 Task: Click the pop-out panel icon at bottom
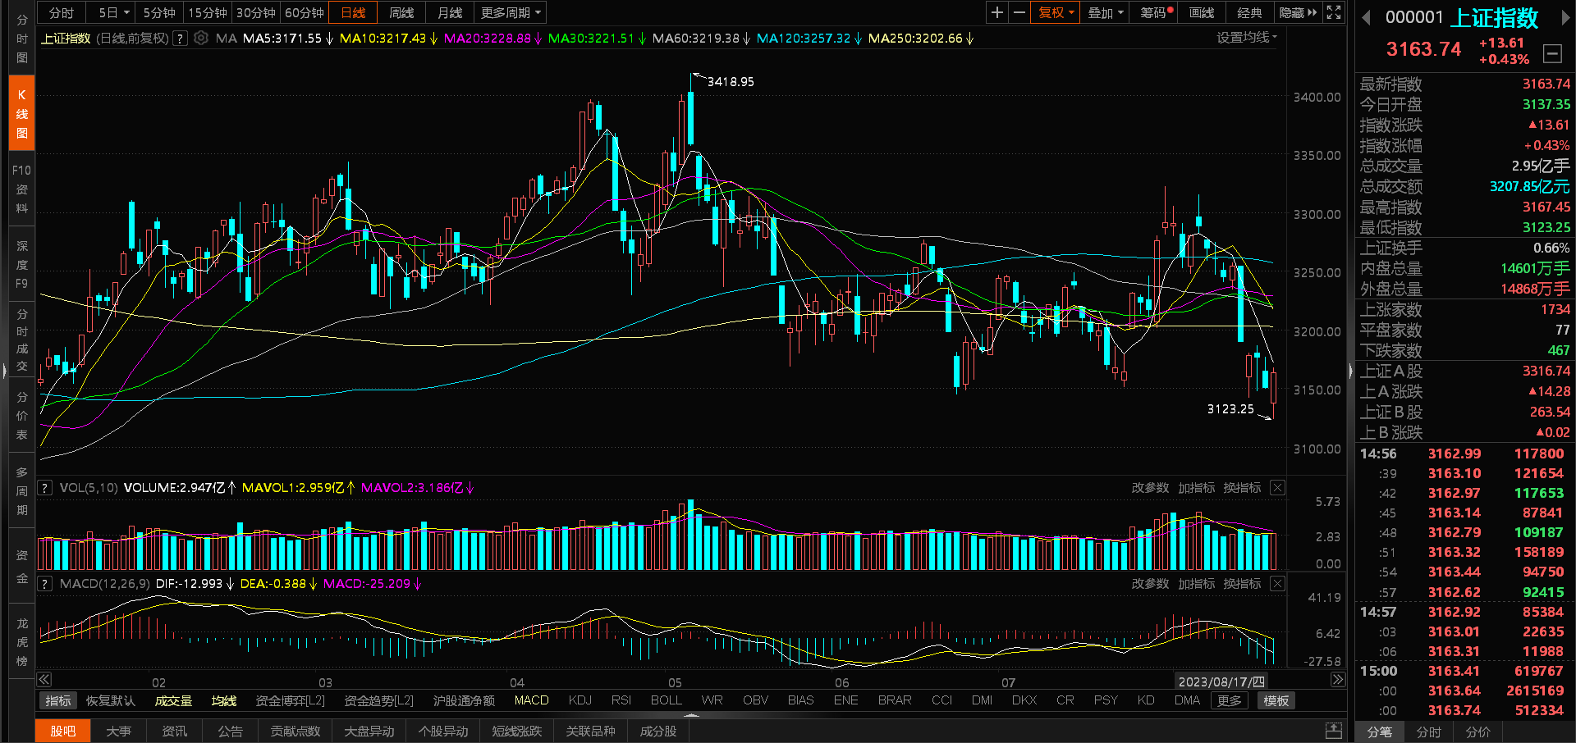[x=1334, y=731]
